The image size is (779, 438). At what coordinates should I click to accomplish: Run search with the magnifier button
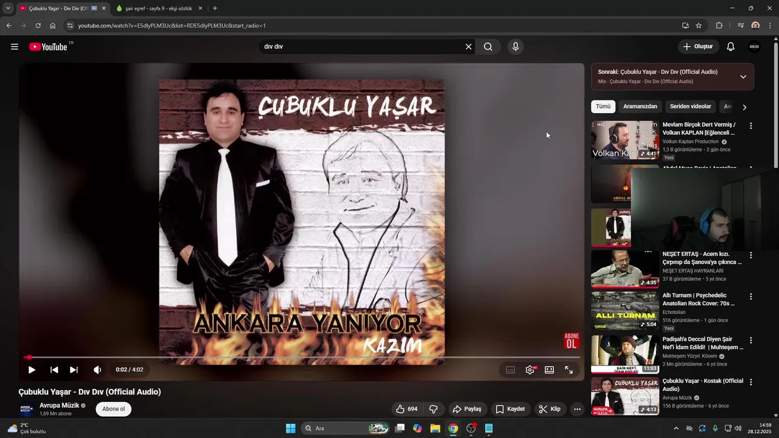coord(488,47)
